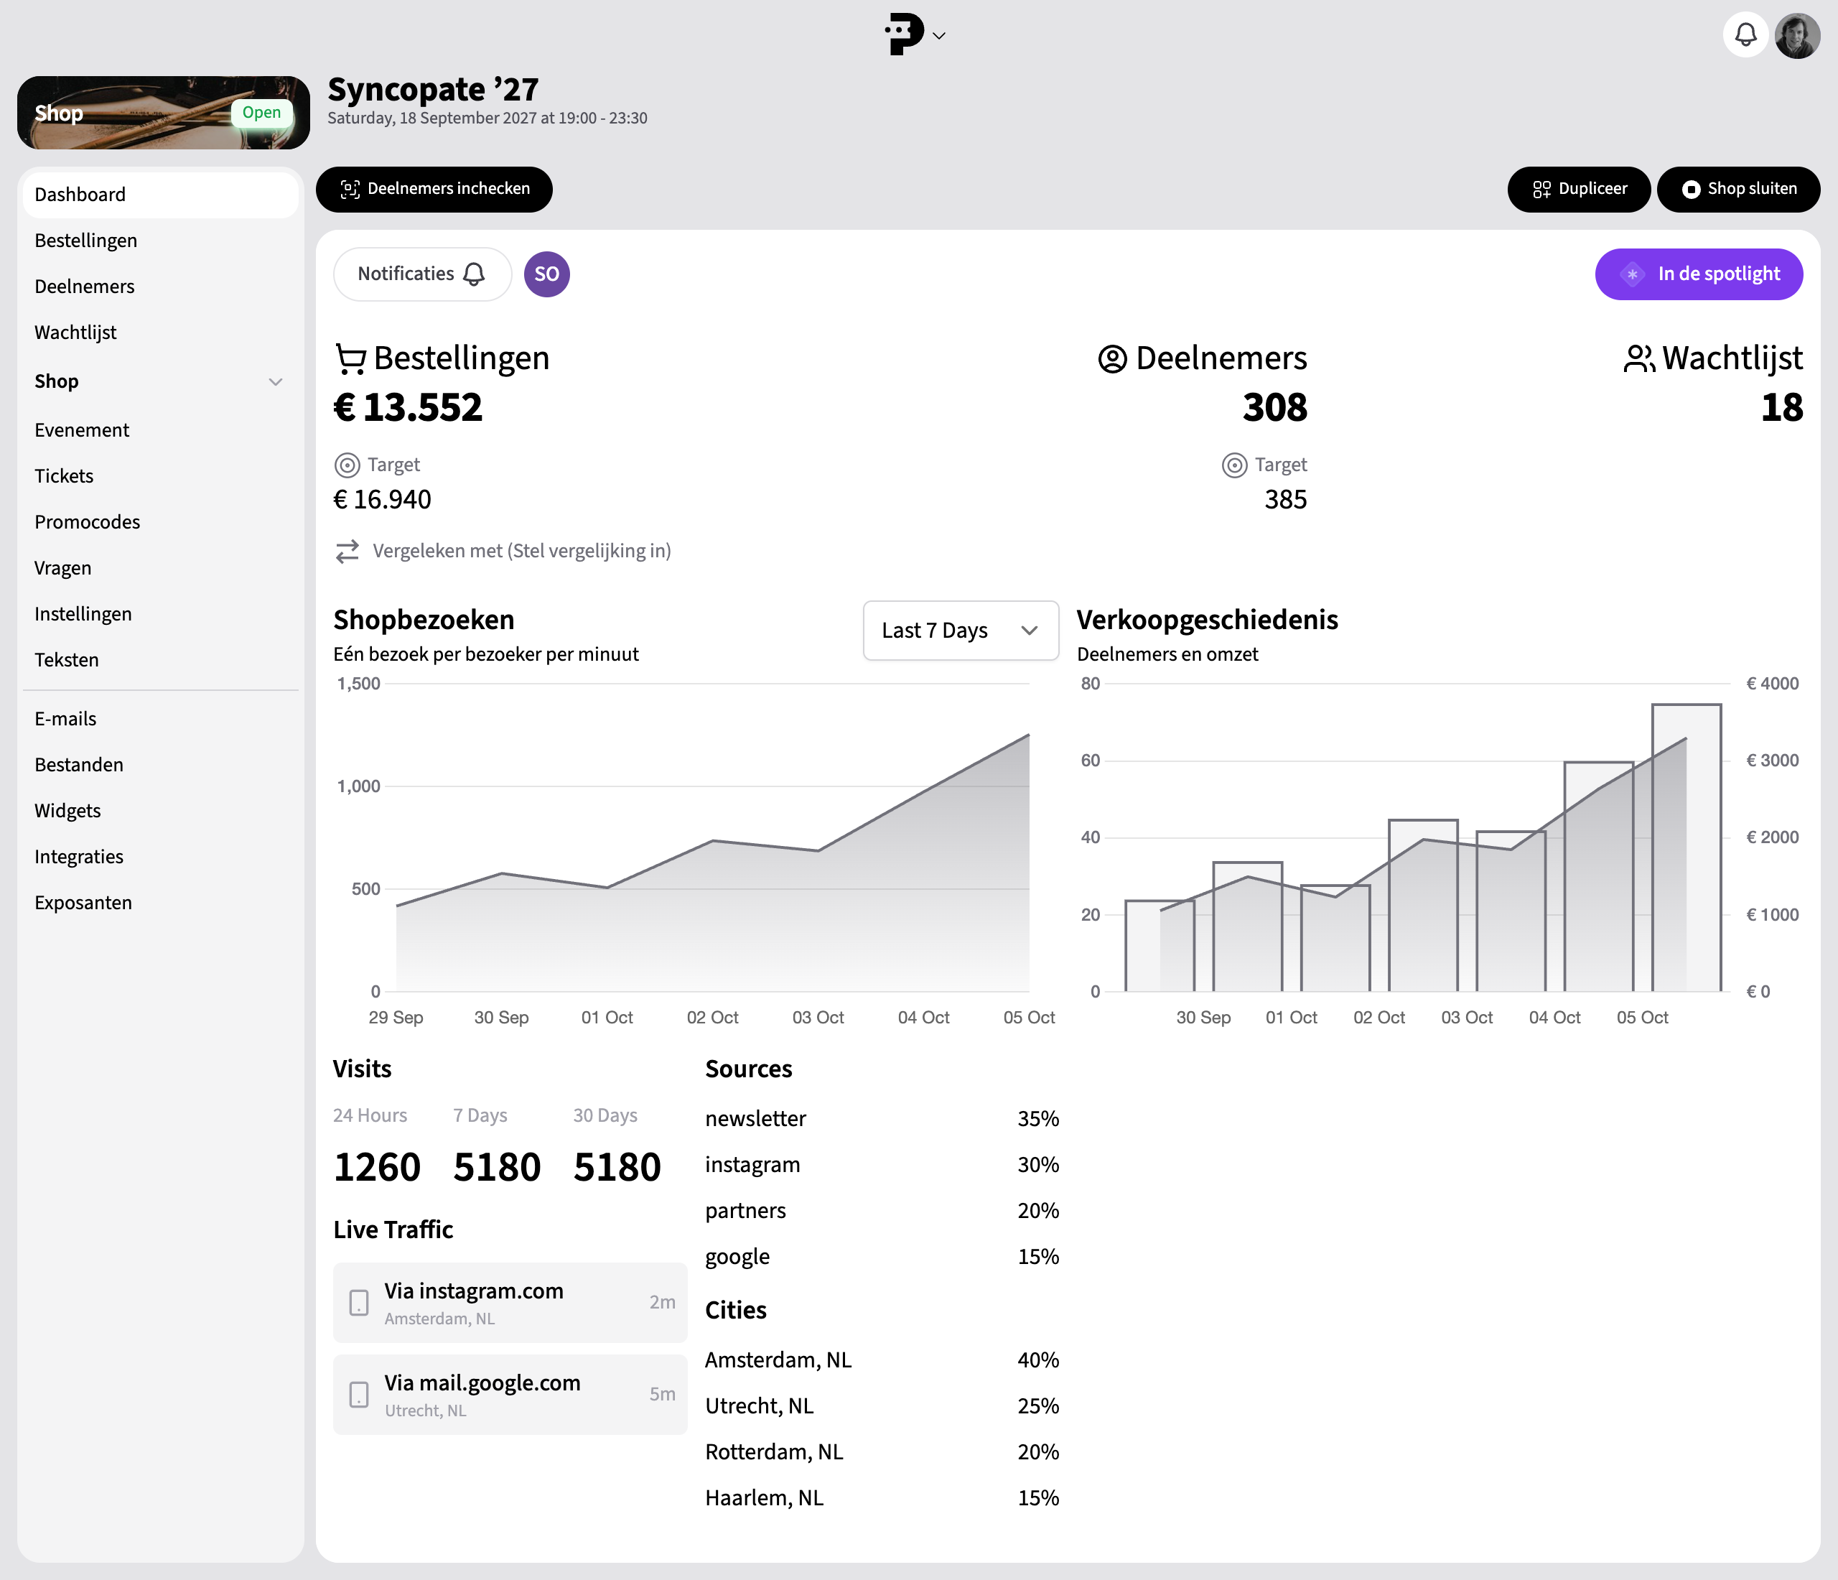Click phone icon on mail.google.com traffic row

pyautogui.click(x=358, y=1395)
